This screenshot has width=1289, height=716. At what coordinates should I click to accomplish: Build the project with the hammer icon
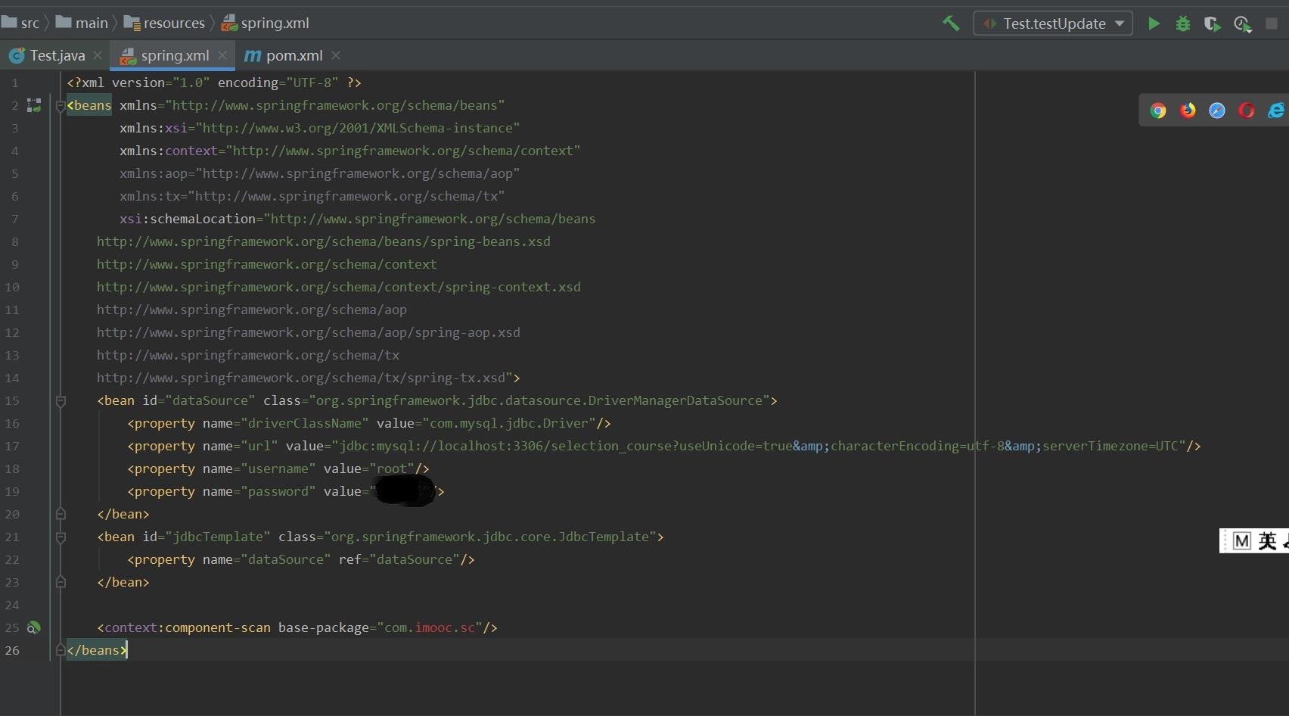tap(951, 23)
